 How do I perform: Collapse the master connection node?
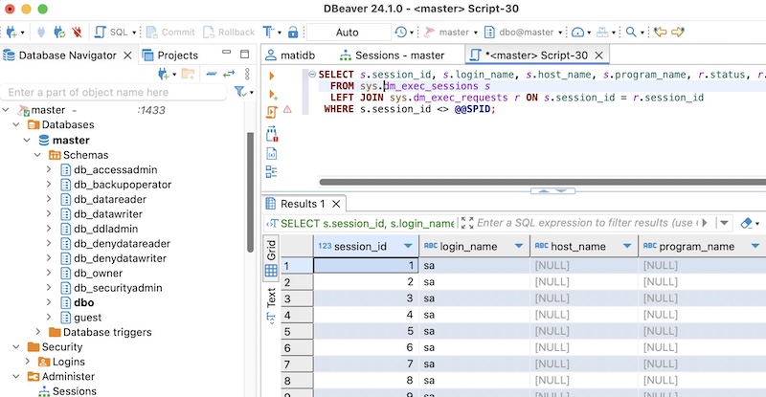point(6,110)
